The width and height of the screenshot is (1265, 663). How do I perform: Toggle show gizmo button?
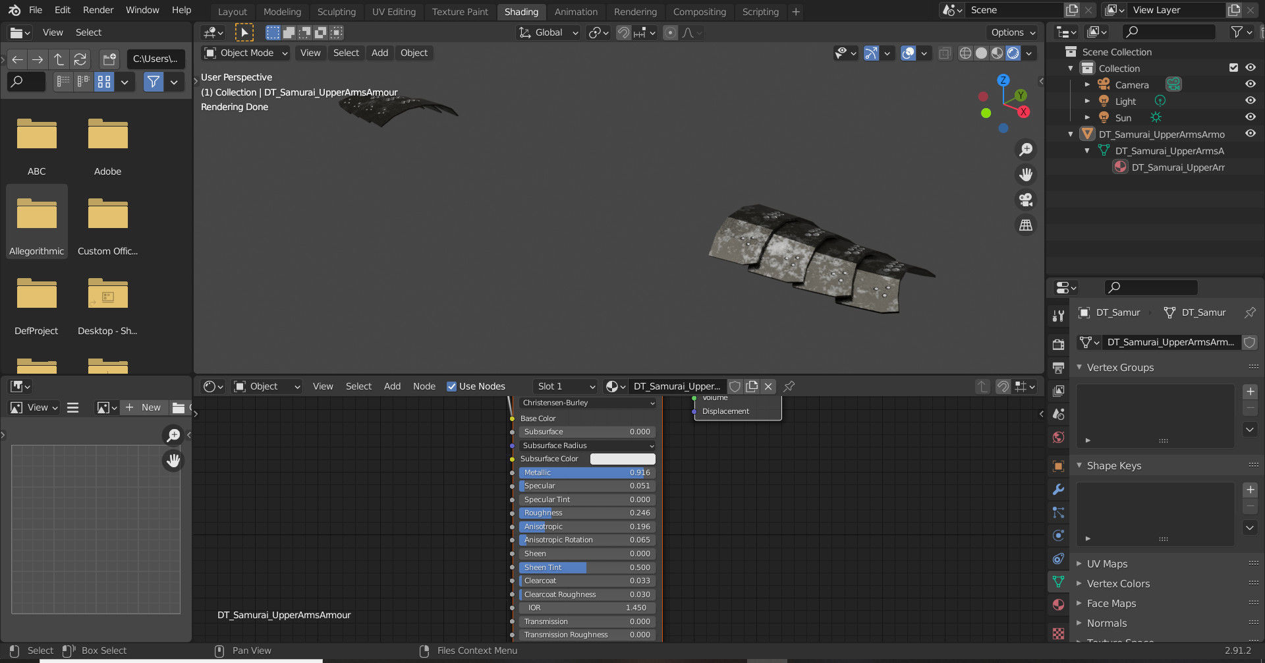point(871,53)
